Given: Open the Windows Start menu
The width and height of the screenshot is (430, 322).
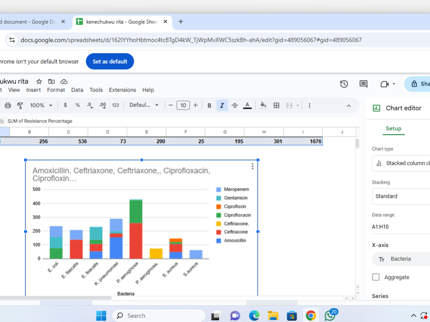Looking at the screenshot, I should tap(101, 316).
